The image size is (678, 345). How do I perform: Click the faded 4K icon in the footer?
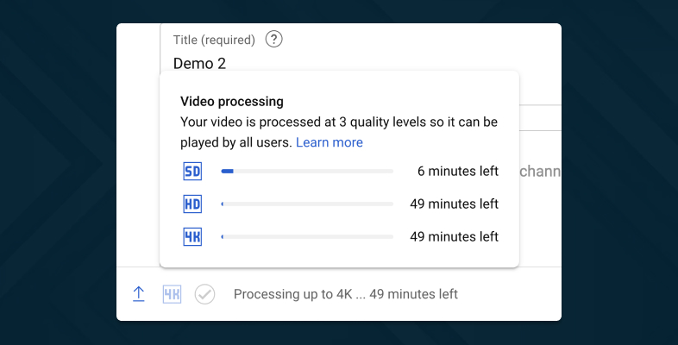point(173,294)
